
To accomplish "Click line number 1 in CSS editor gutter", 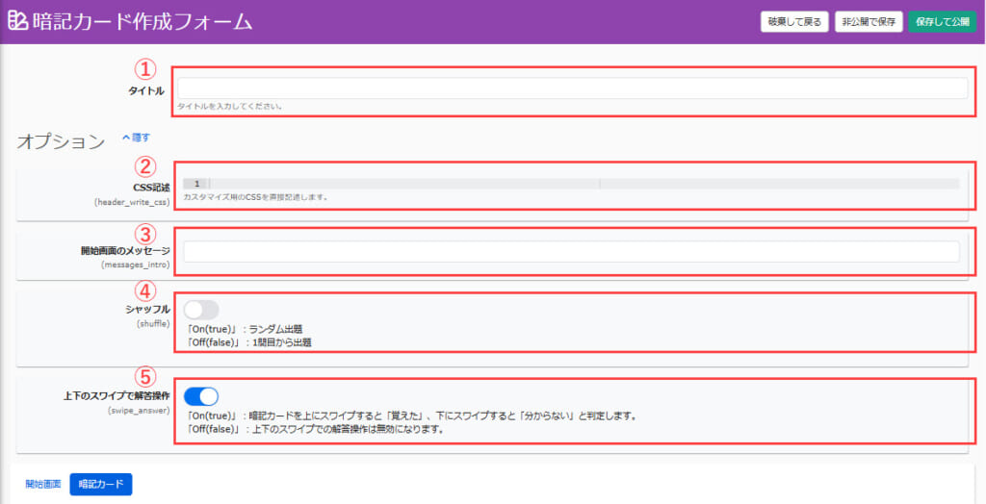I will (196, 183).
